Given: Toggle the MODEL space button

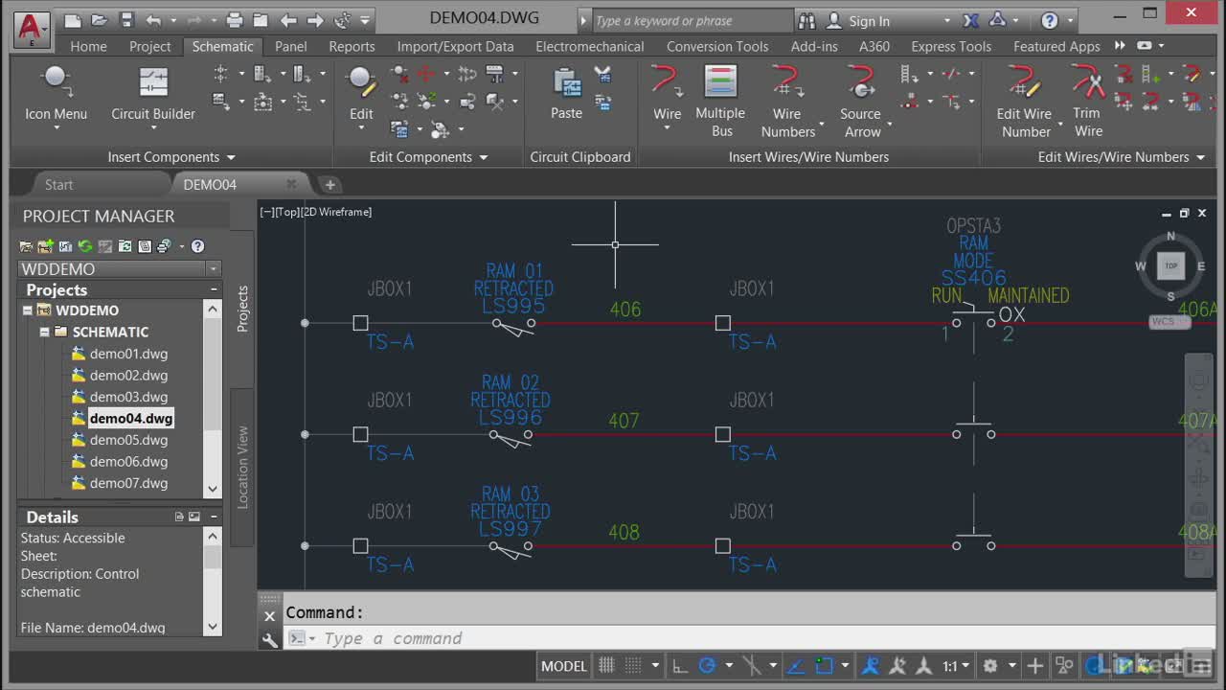Looking at the screenshot, I should point(564,665).
